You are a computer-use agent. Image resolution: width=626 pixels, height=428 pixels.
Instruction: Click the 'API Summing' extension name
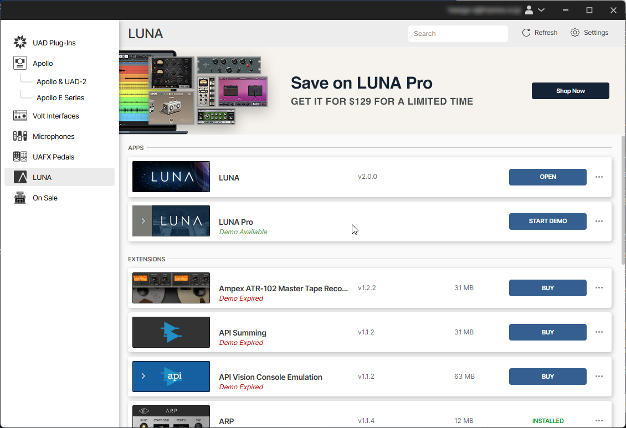tap(242, 333)
